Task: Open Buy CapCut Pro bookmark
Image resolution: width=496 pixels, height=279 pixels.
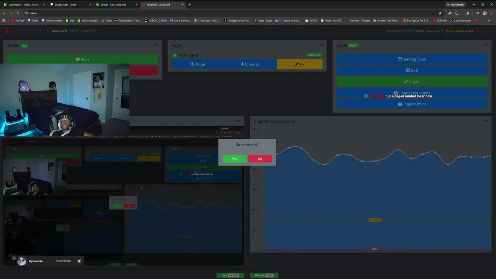Action: pos(417,21)
